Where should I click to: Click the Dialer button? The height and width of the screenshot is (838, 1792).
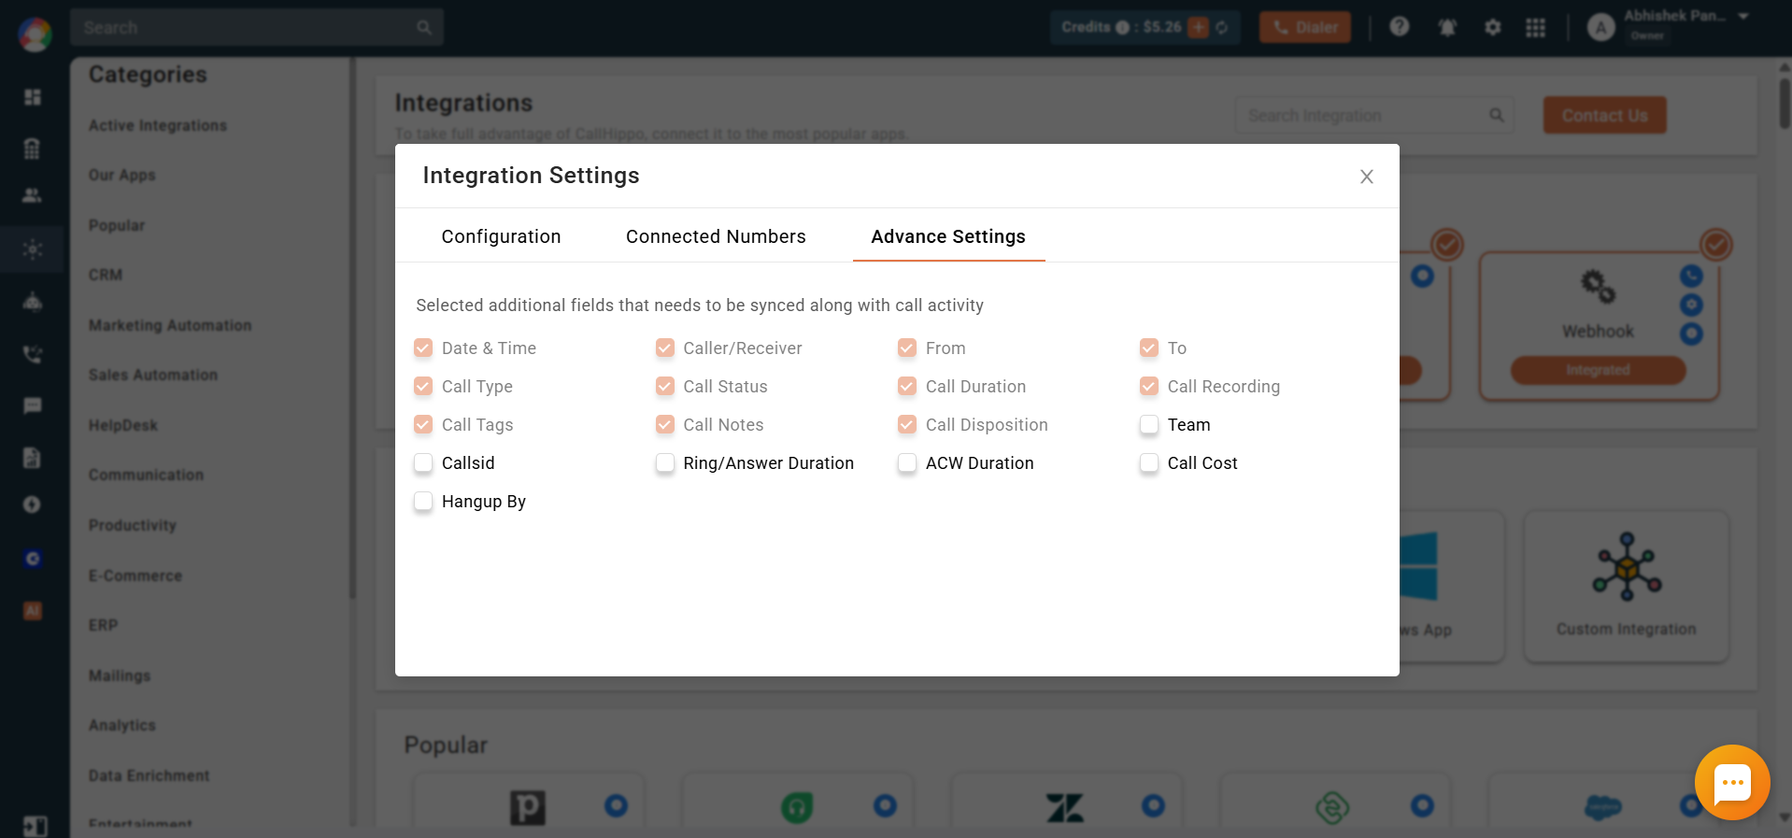[x=1305, y=27]
